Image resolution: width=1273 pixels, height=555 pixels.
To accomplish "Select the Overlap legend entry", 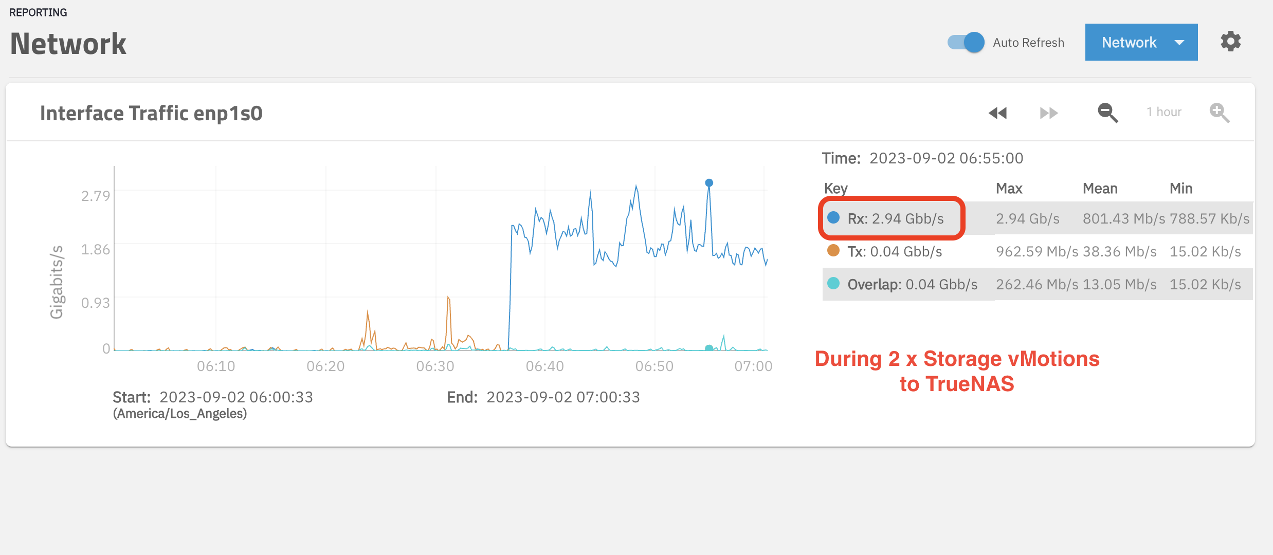I will pyautogui.click(x=912, y=284).
